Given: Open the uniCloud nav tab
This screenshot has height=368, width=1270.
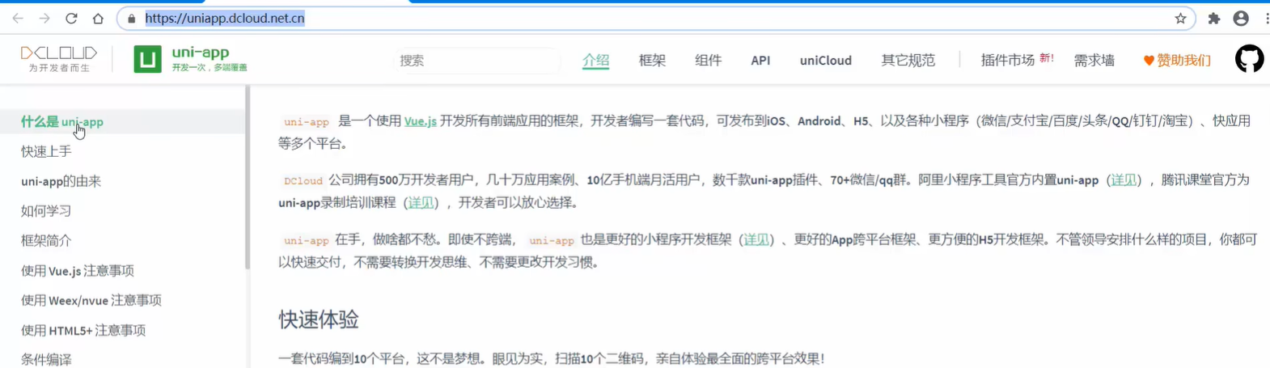Looking at the screenshot, I should coord(825,60).
